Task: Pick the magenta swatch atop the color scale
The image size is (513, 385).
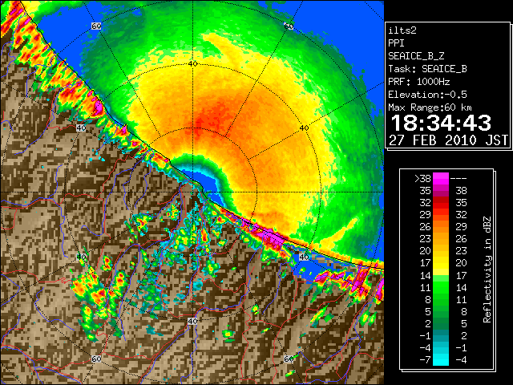Action: (x=441, y=179)
